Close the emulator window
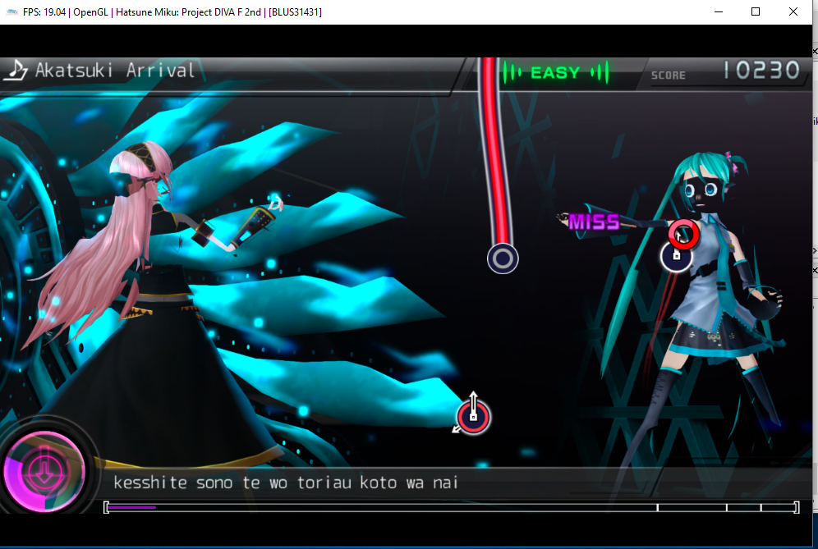 [793, 11]
